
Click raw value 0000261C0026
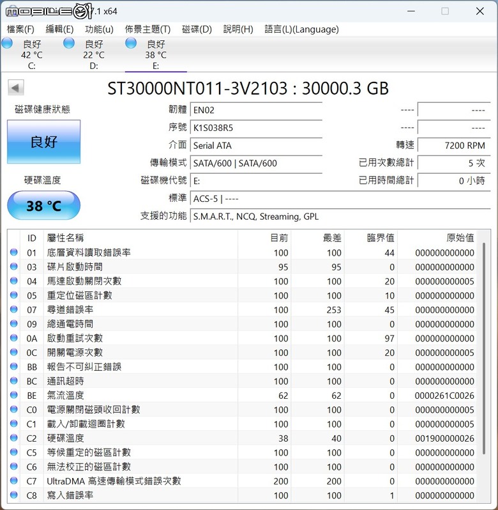[444, 396]
